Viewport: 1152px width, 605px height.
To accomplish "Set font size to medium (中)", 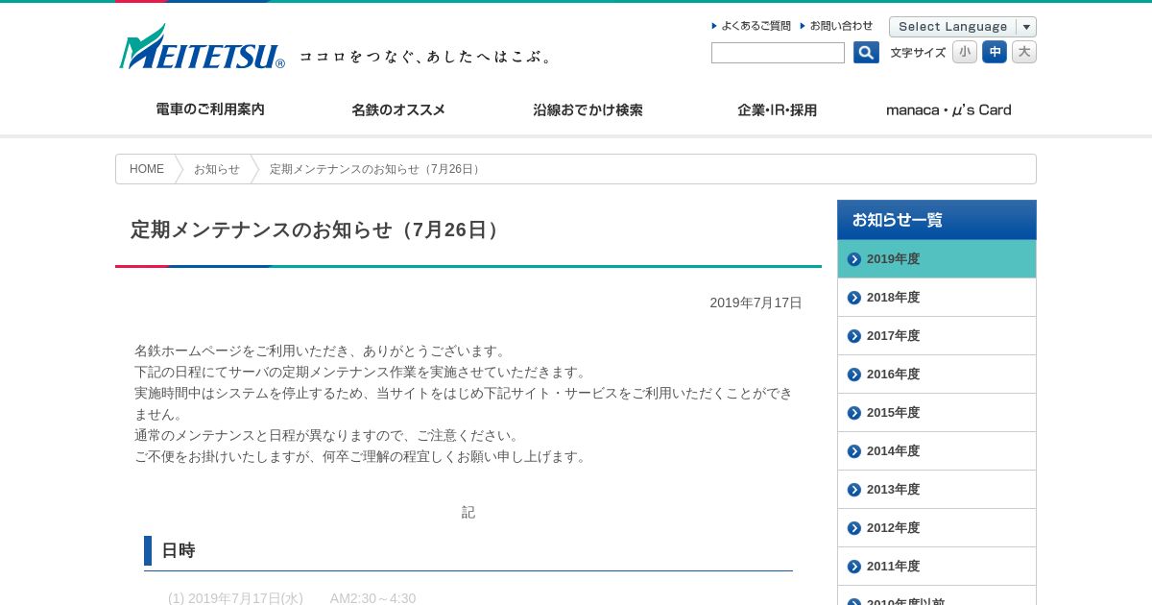I will pyautogui.click(x=995, y=52).
